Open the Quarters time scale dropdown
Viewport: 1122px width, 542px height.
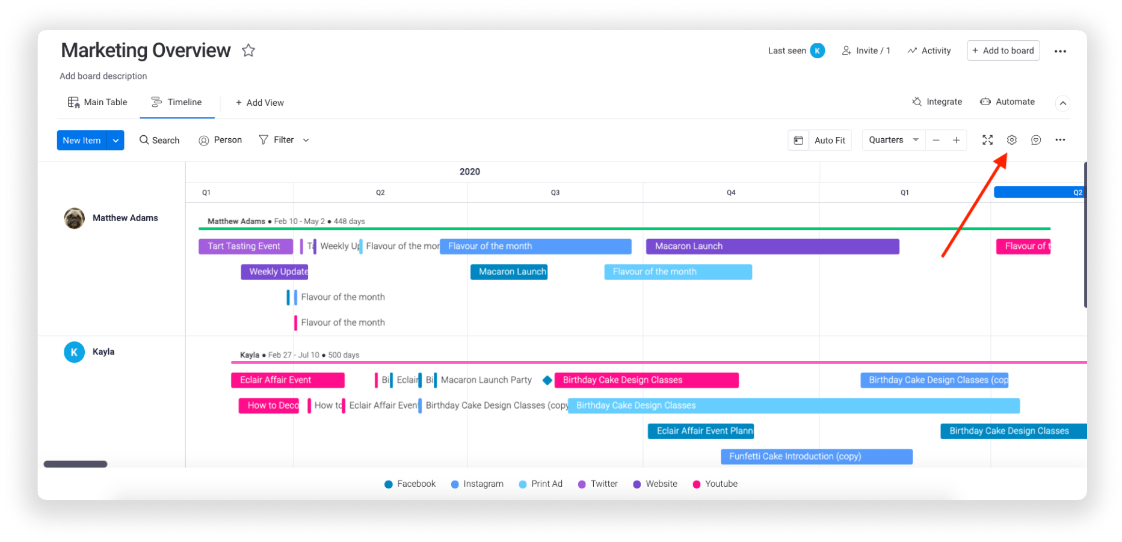893,140
